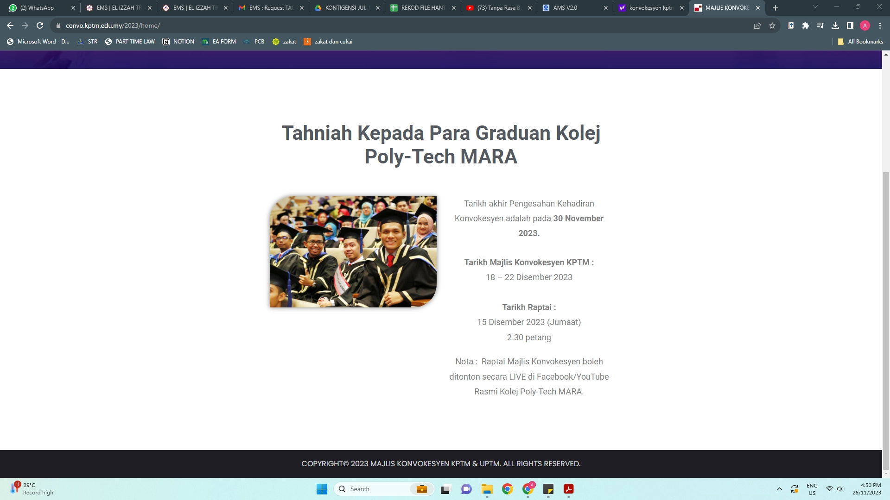The width and height of the screenshot is (890, 500).
Task: Open the Extensions puzzle icon
Action: 806,25
